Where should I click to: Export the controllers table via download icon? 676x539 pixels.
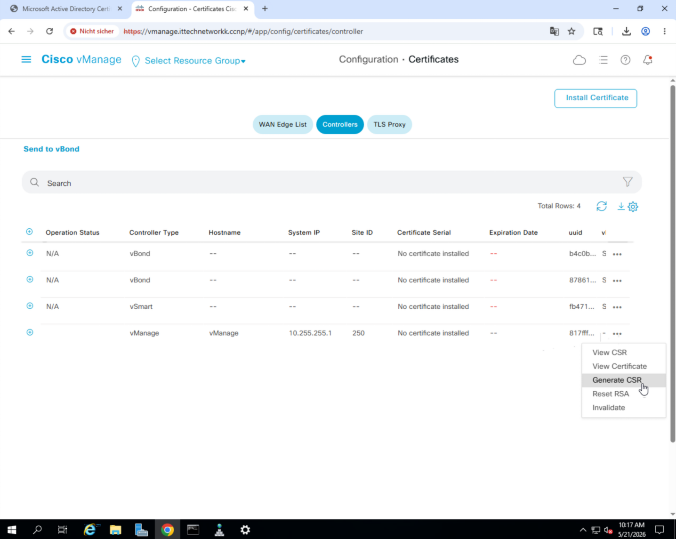(621, 206)
